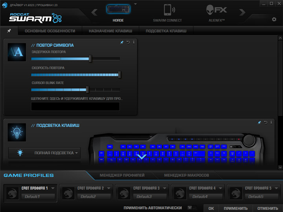
Task: Click the volume knob on keyboard image
Action: click(x=249, y=140)
